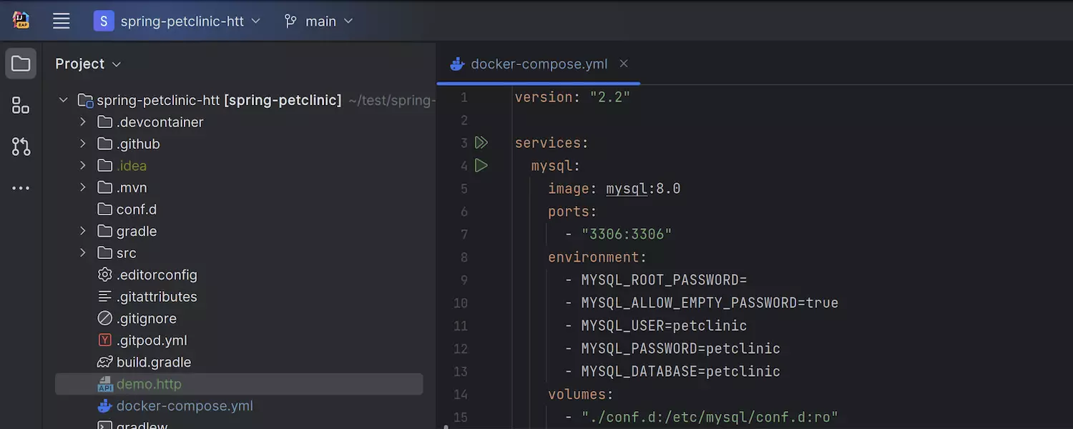Switch to the docker-compose.yml tab

tap(538, 64)
